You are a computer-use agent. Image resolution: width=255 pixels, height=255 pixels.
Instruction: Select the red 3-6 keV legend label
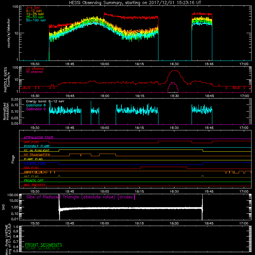33,8
